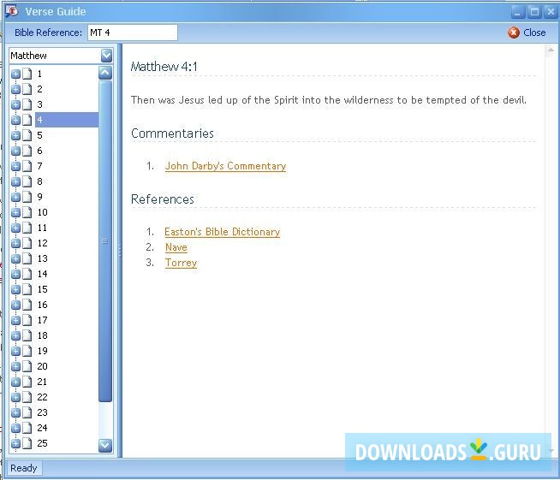Click the page icon for chapter 12

(27, 243)
